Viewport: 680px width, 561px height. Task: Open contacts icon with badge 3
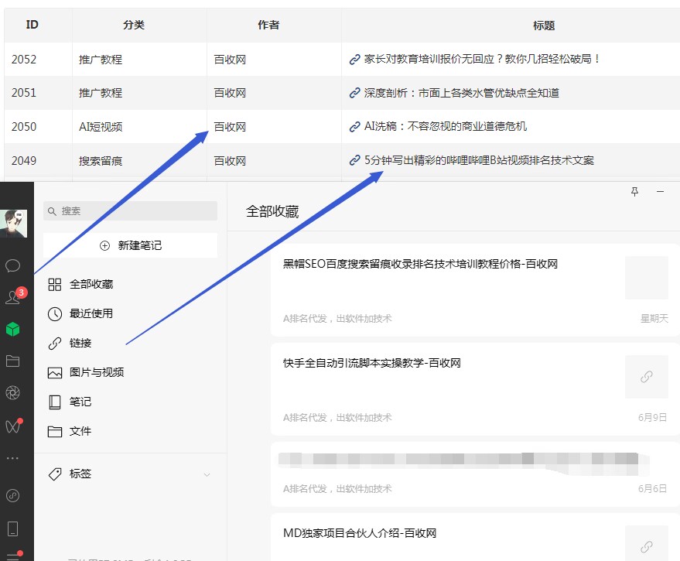coord(13,297)
